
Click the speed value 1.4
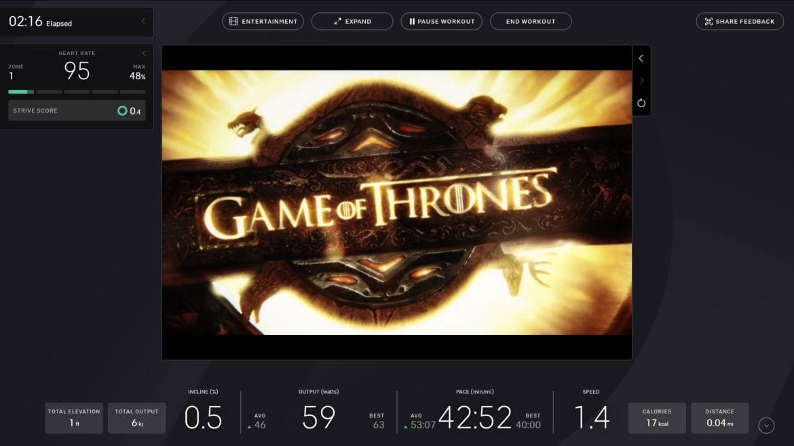click(592, 418)
